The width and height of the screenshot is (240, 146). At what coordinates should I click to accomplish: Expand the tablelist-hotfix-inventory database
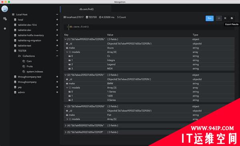[57, 35]
